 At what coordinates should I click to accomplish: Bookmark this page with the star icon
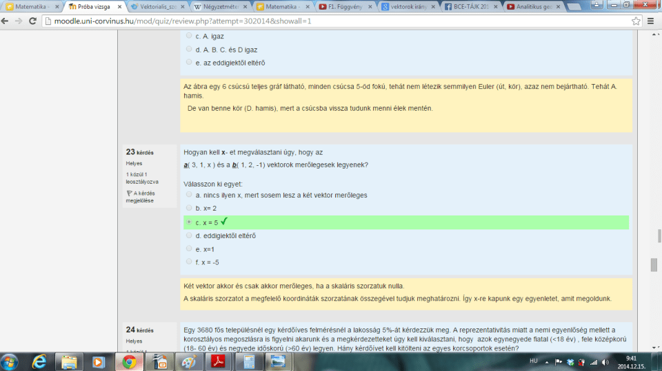tap(636, 21)
